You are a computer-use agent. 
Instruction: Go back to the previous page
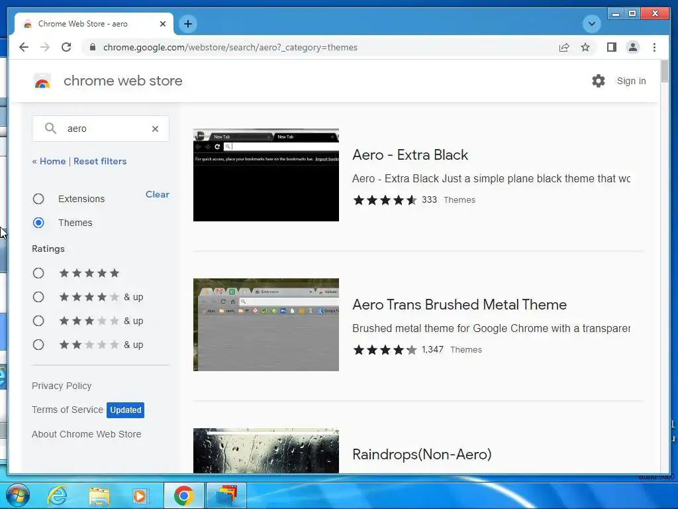(x=24, y=47)
